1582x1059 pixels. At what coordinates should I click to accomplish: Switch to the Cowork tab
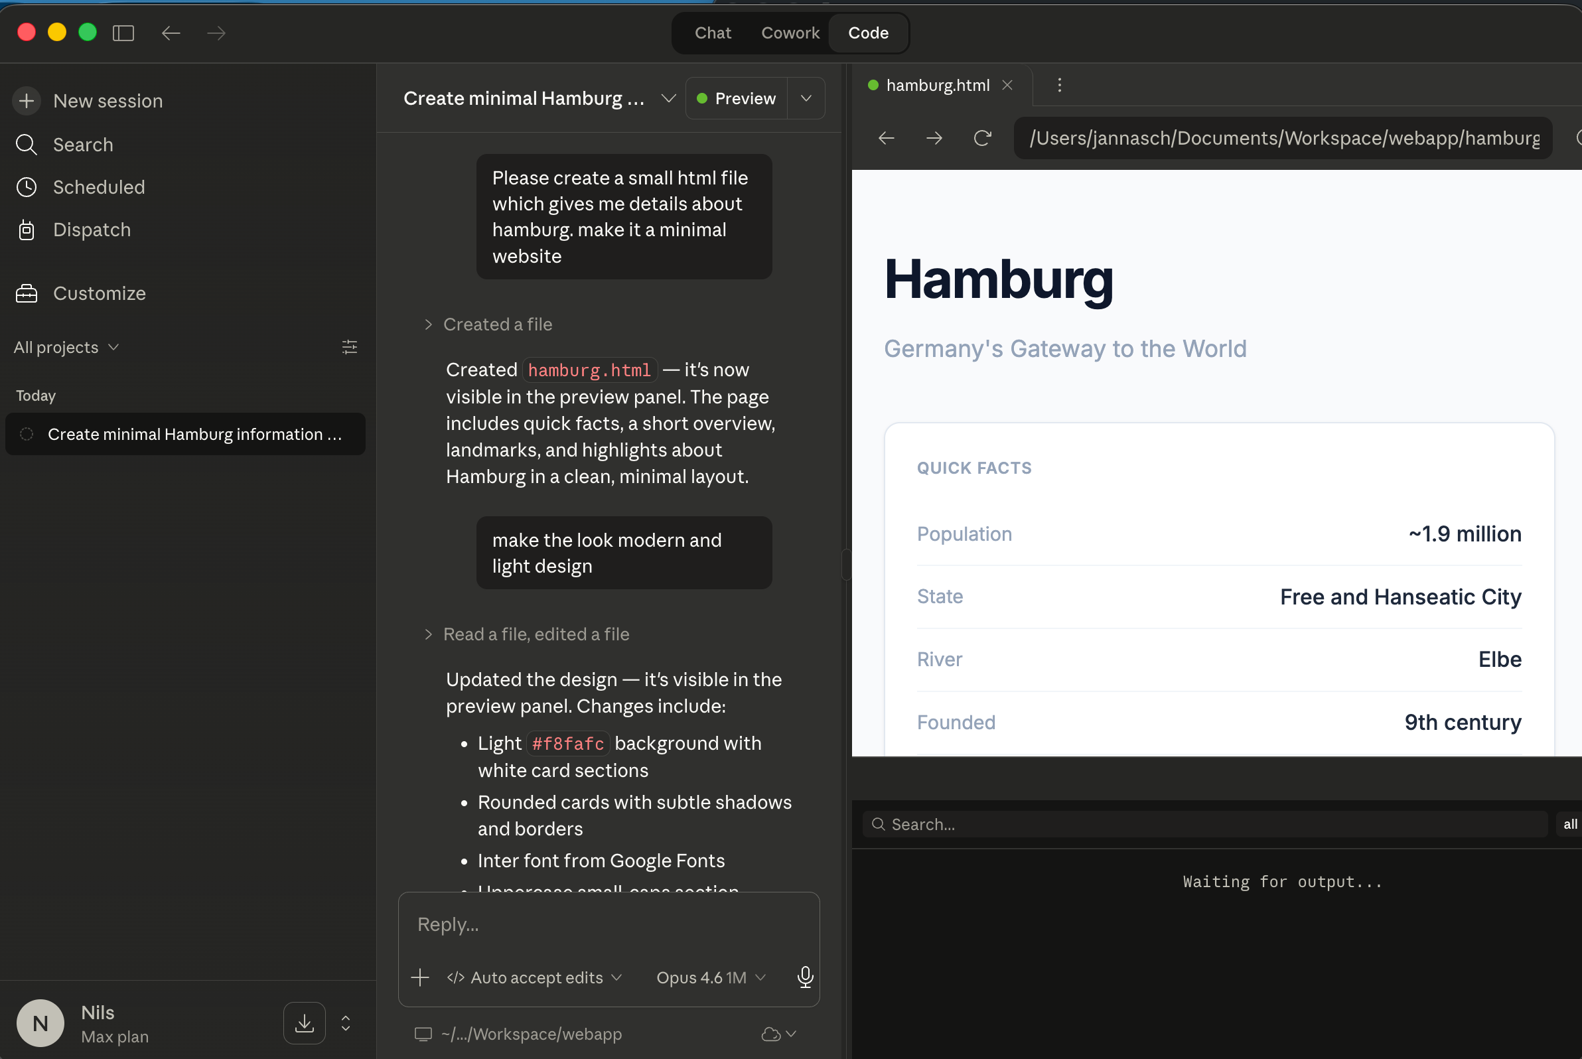(x=790, y=33)
